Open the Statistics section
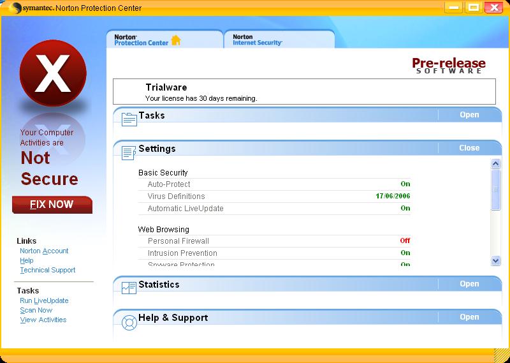This screenshot has width=510, height=363. click(x=469, y=283)
